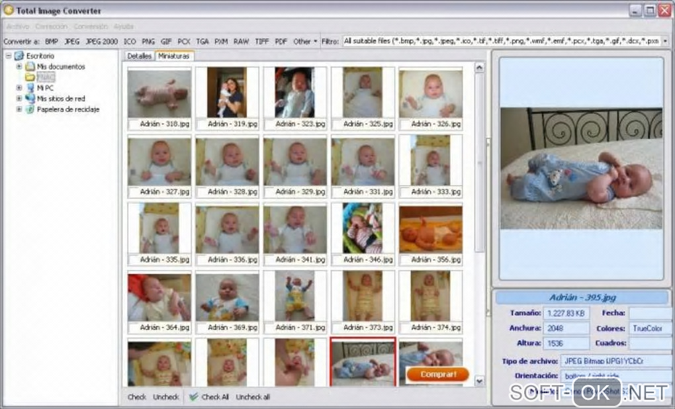The image size is (675, 409).
Task: Click thumbnail list scroll down arrow
Action: tap(480, 381)
